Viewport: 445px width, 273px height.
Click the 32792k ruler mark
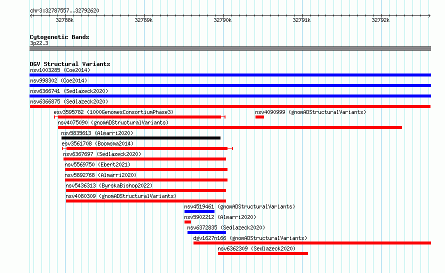pos(380,20)
